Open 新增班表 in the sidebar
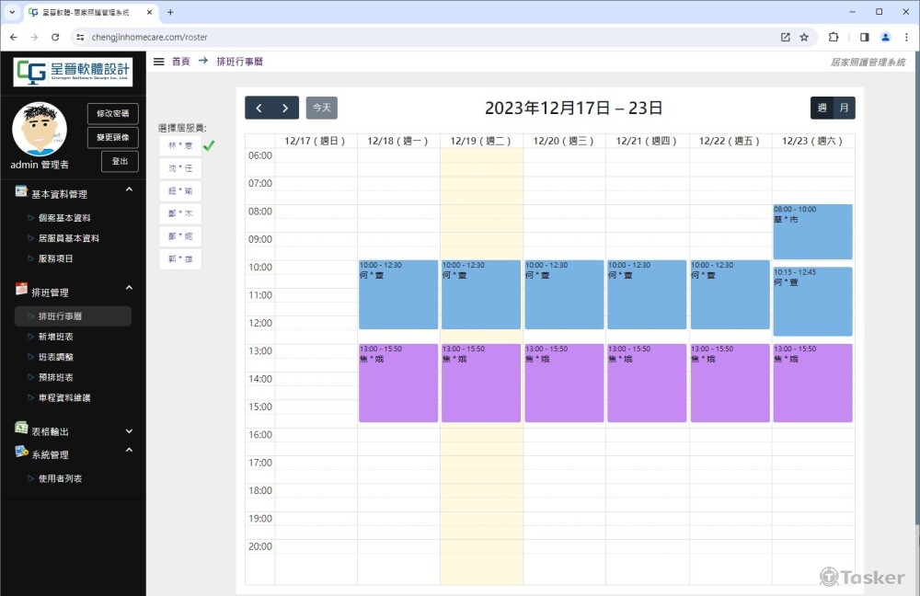The image size is (920, 596). tap(56, 337)
